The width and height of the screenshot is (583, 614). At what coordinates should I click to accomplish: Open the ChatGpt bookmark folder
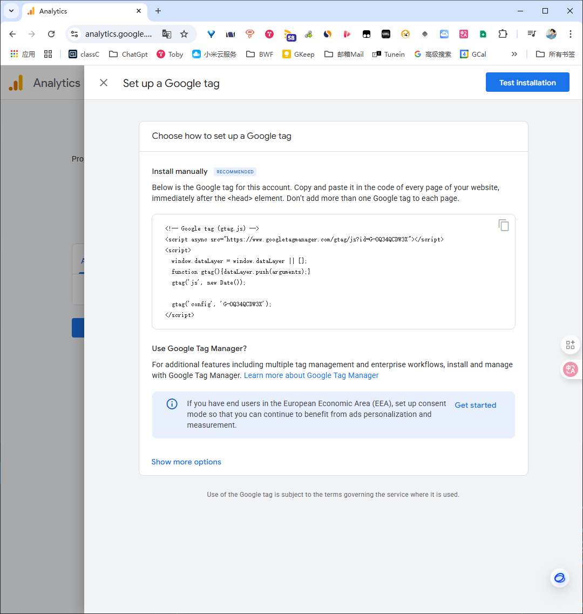click(128, 54)
